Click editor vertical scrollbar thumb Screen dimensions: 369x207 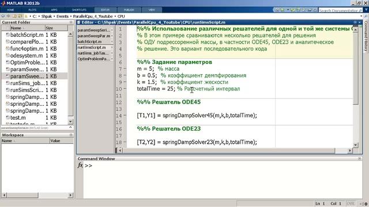coord(356,68)
